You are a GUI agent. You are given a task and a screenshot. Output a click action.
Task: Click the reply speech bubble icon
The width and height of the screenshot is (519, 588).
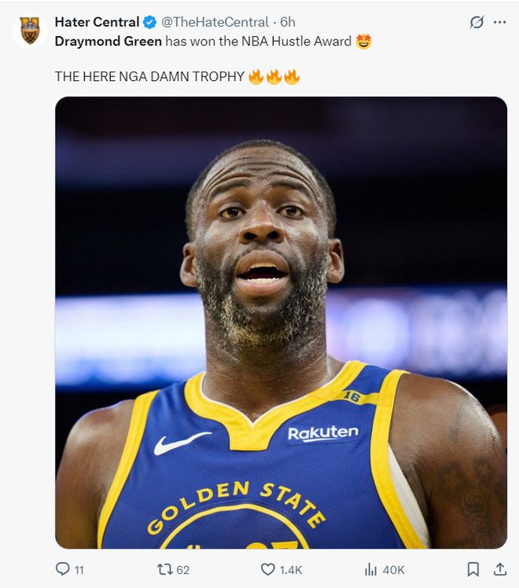[x=63, y=569]
